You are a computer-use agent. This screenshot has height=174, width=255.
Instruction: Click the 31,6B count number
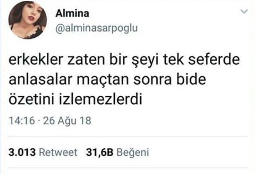point(99,152)
